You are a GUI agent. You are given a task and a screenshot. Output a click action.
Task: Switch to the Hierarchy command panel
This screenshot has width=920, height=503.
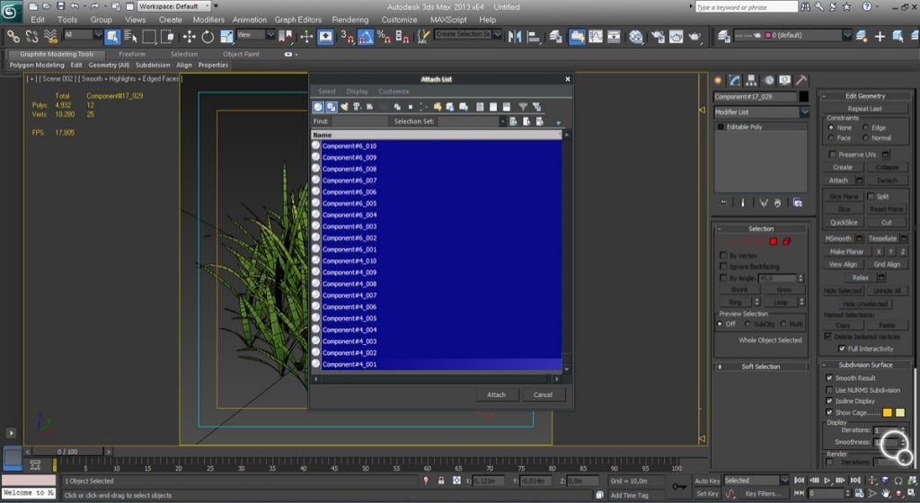751,80
